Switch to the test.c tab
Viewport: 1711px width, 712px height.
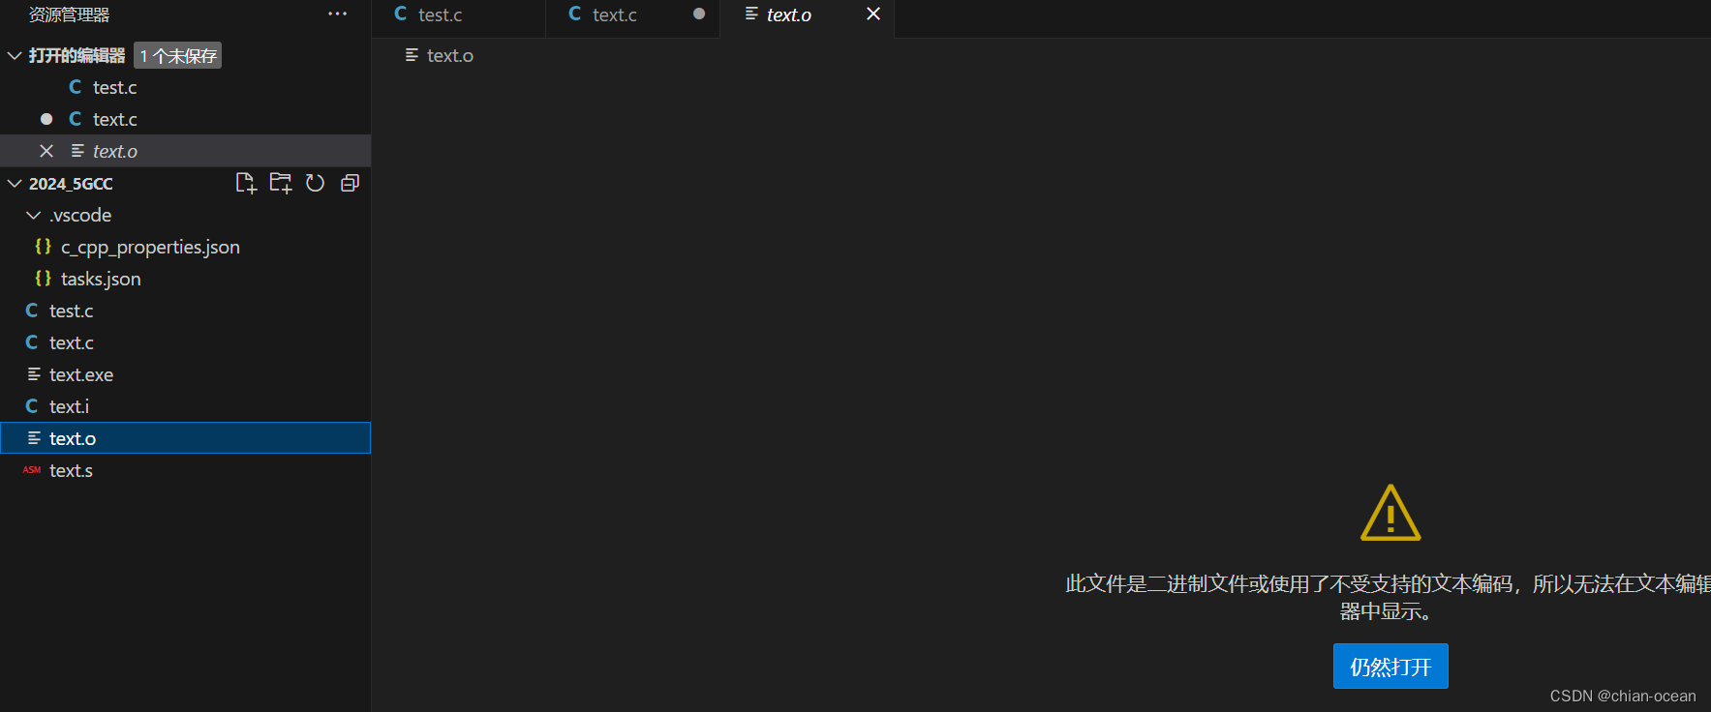coord(440,15)
